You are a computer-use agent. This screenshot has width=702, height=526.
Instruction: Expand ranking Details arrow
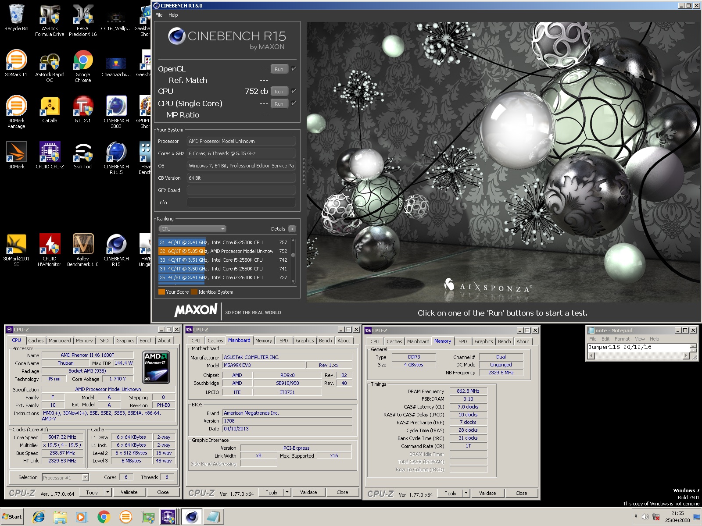(292, 229)
